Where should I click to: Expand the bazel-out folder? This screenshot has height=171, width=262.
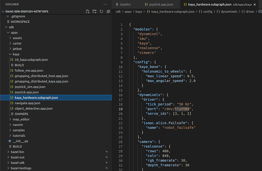coord(8,157)
